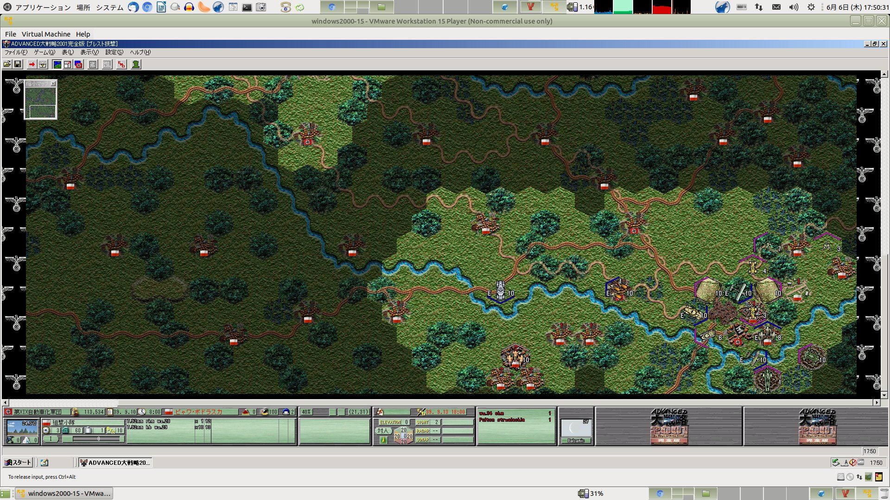Click weapon row 7.92mm kb wz.29

169,427
